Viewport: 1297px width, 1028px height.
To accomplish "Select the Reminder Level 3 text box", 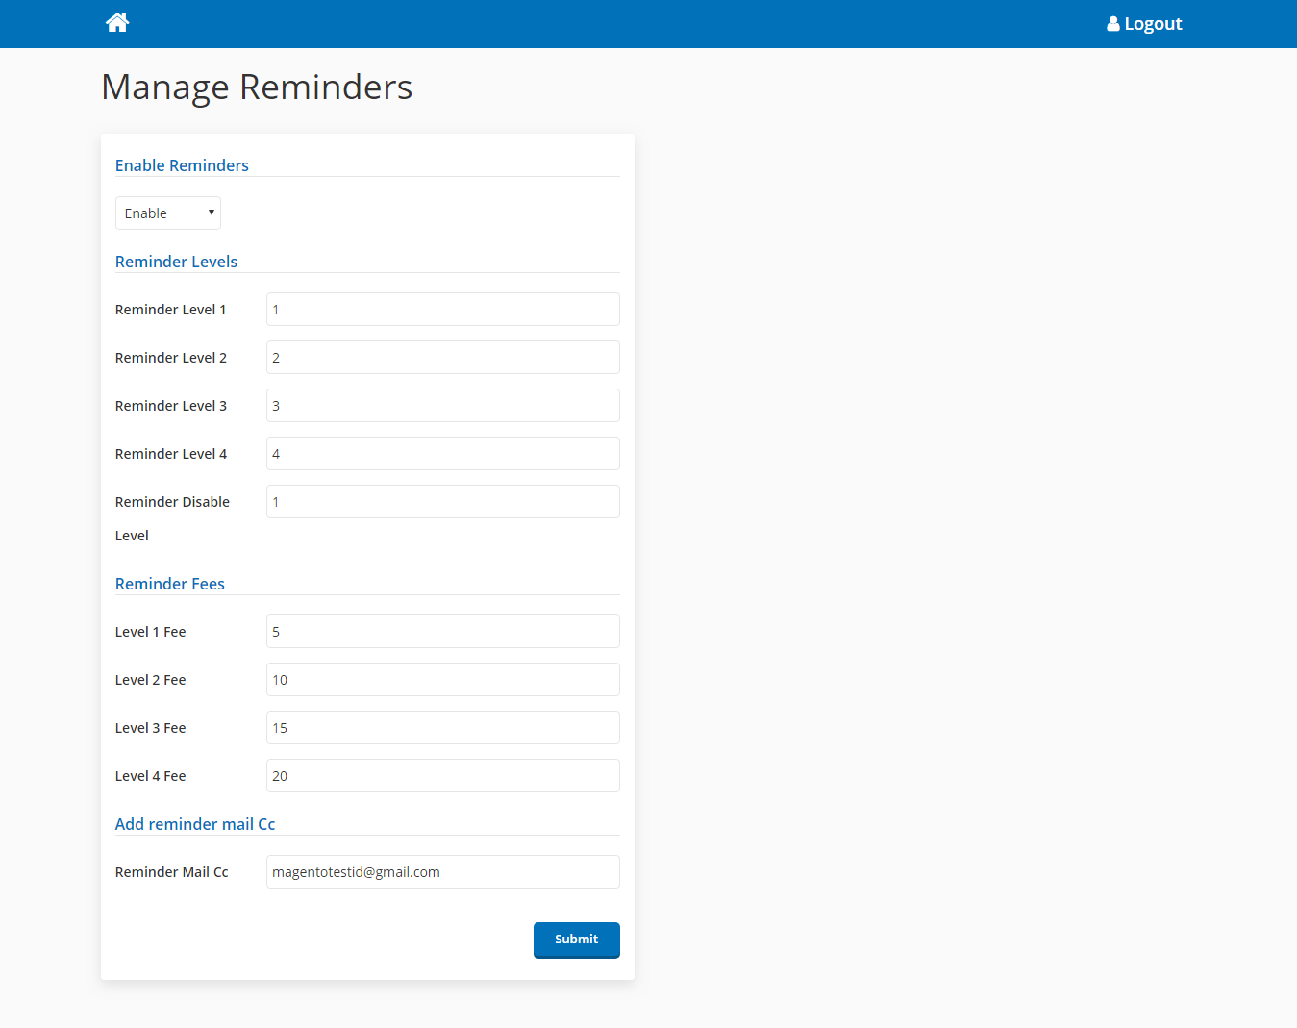I will coord(442,406).
